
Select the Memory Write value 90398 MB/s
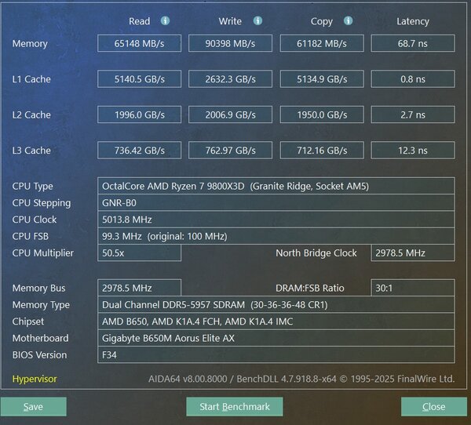[230, 44]
